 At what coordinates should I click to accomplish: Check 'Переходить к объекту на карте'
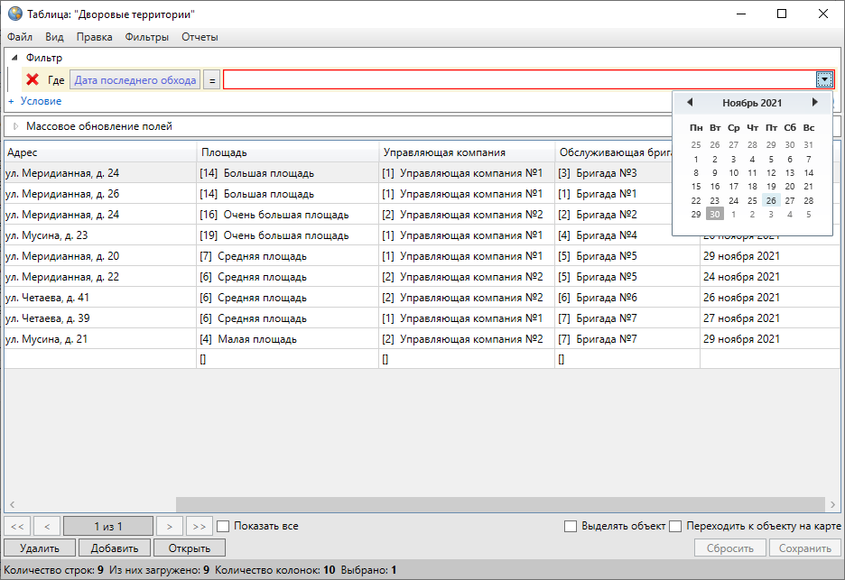tap(675, 526)
